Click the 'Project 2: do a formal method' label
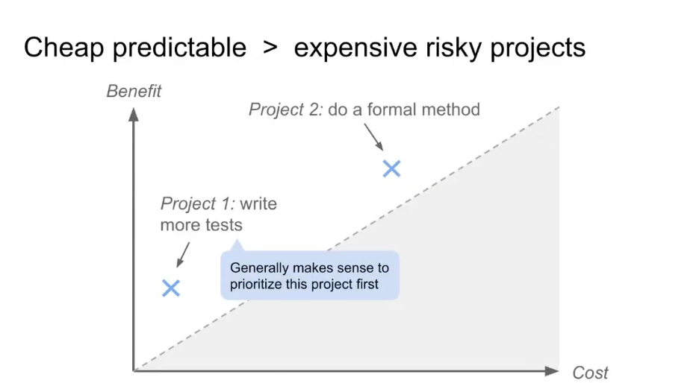Viewport: 699px width, 383px height. (x=364, y=110)
